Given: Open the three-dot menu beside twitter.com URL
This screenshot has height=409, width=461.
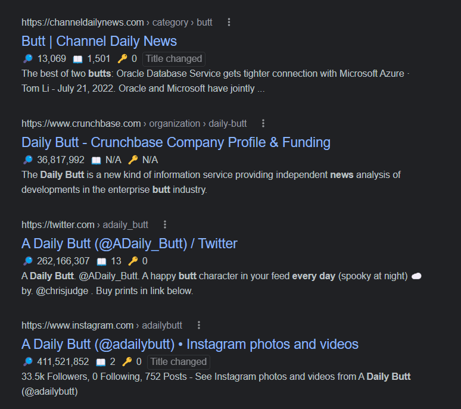Looking at the screenshot, I should [x=165, y=225].
